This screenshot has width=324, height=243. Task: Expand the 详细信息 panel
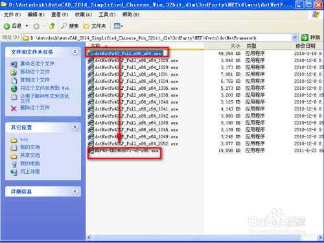(x=75, y=191)
